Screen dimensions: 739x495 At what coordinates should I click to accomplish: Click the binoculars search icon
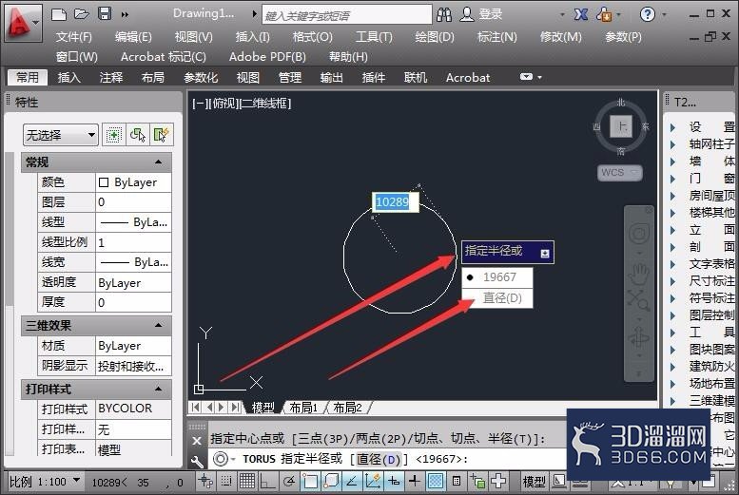coord(444,14)
